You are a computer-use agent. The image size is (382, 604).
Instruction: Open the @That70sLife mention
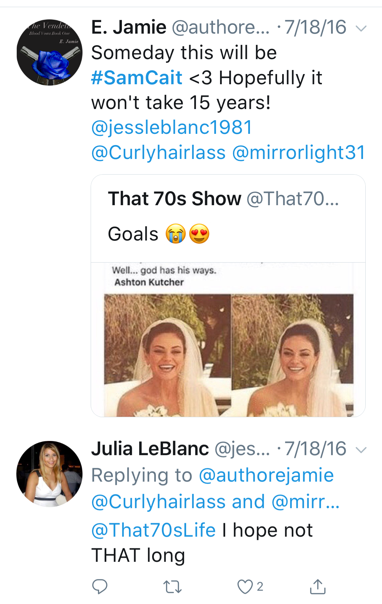point(153,530)
